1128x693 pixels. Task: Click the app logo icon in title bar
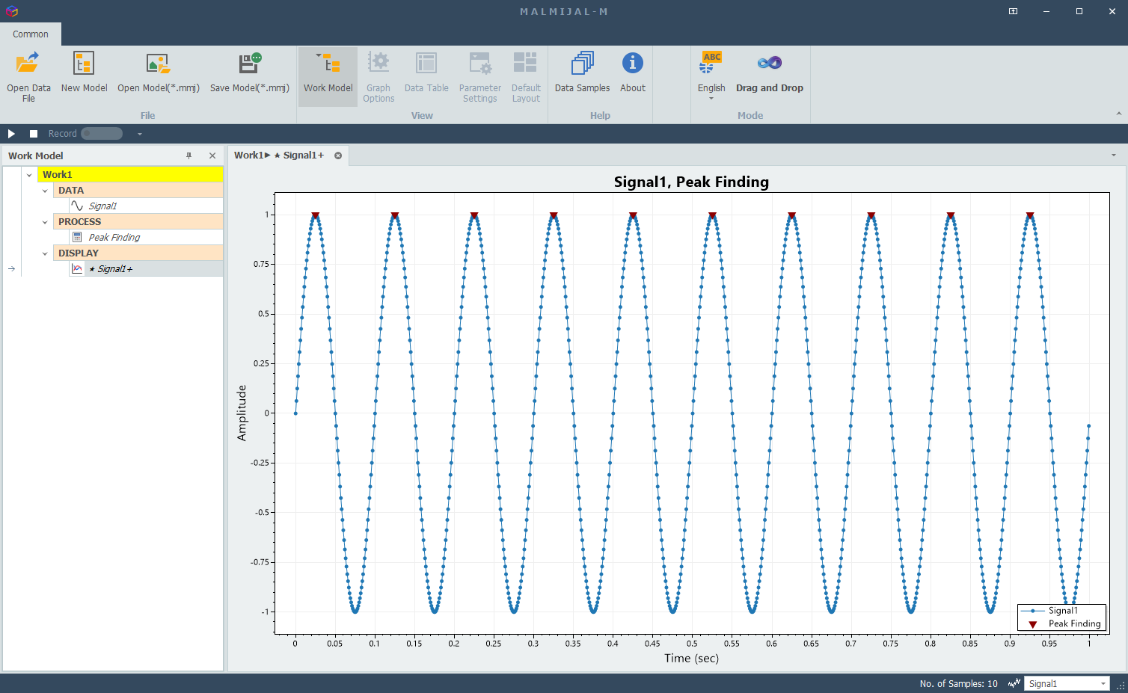(11, 11)
